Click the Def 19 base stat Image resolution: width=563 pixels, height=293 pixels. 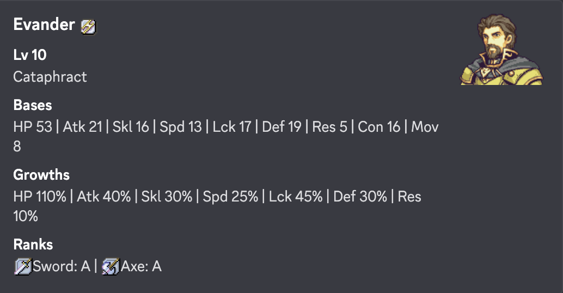point(281,127)
